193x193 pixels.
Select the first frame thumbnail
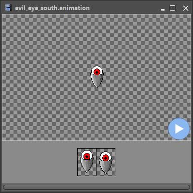[x=87, y=162]
